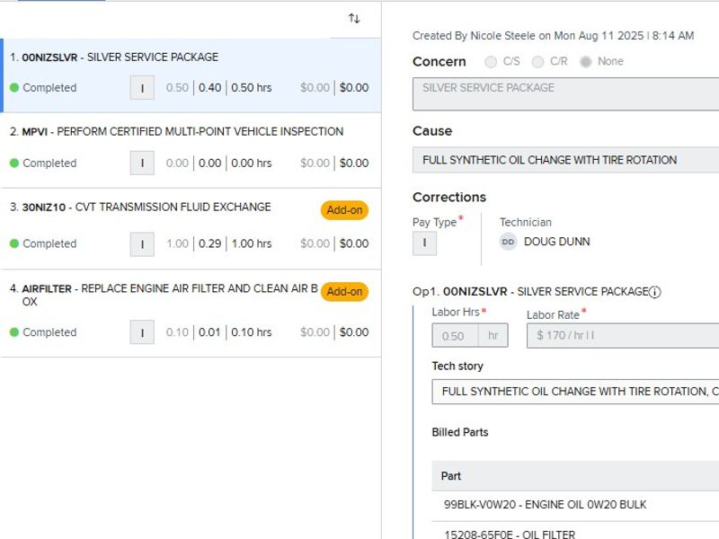Click the DD technician avatar icon
The image size is (719, 539).
pos(509,242)
